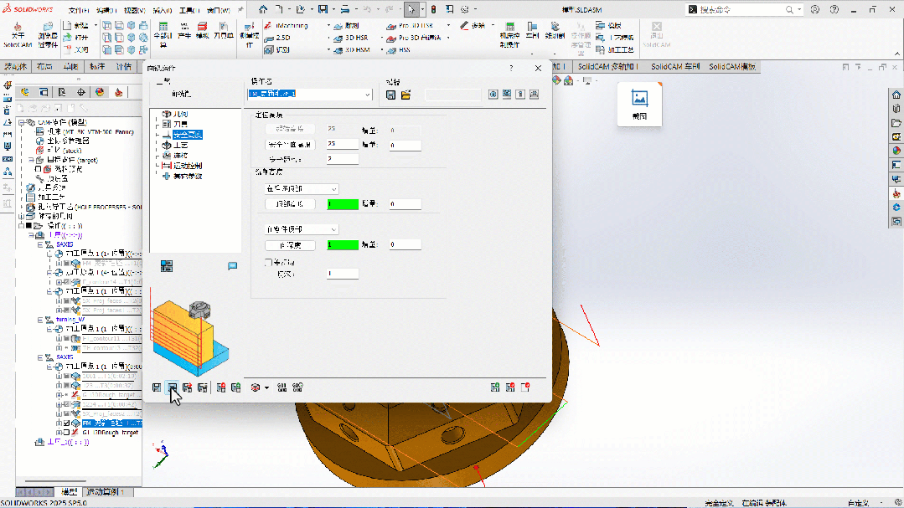Click Save and Calculate icon under cursor
904x508 pixels.
[x=172, y=387]
